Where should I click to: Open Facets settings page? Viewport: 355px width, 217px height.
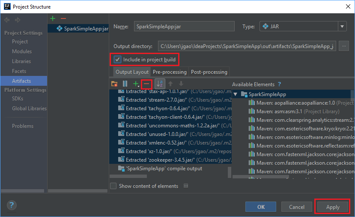click(x=19, y=71)
